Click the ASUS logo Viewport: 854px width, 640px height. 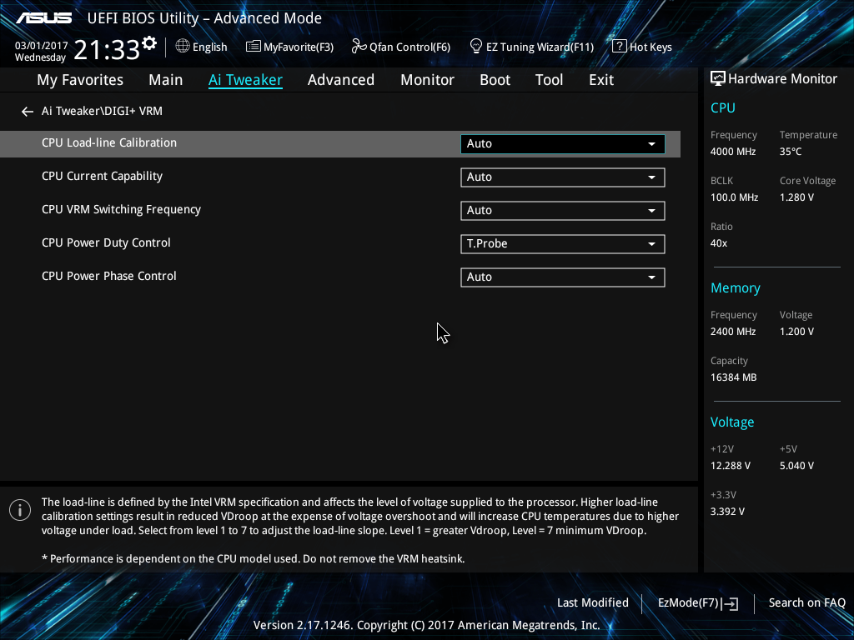43,18
